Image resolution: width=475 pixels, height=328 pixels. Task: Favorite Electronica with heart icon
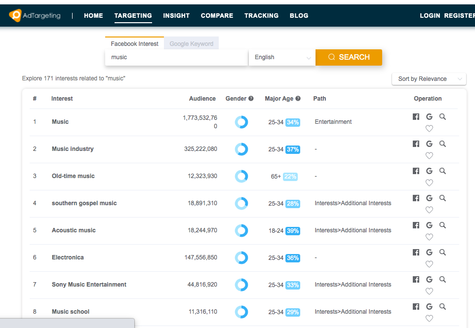[429, 264]
